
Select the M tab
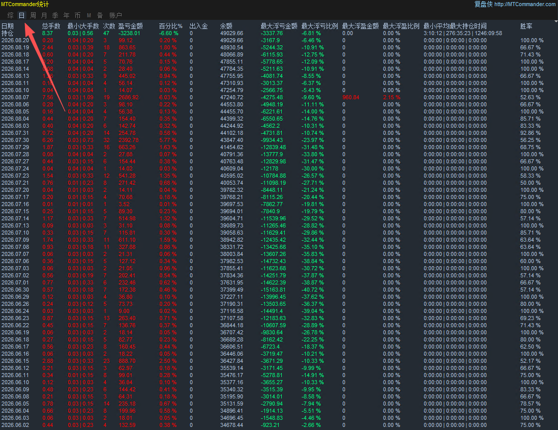(89, 15)
